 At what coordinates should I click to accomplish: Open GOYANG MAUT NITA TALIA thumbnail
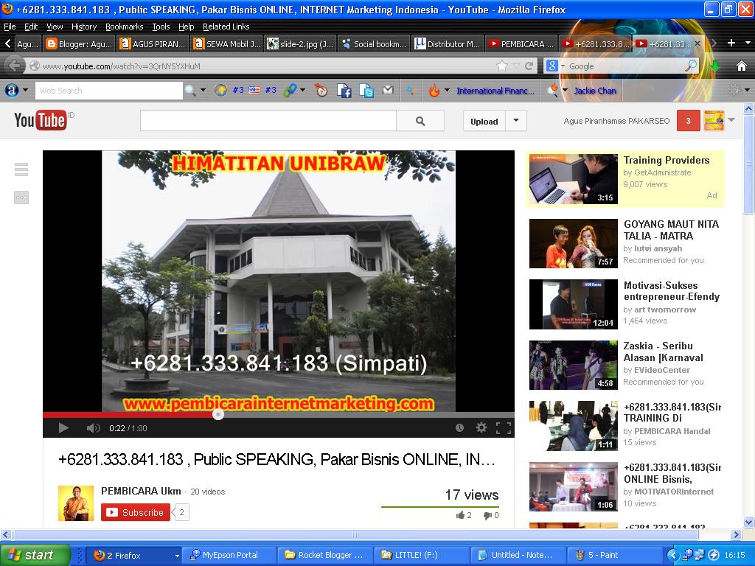pyautogui.click(x=573, y=243)
